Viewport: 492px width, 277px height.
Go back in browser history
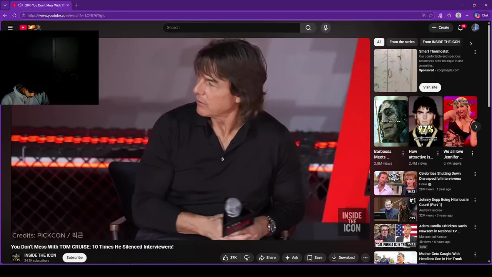(5, 15)
